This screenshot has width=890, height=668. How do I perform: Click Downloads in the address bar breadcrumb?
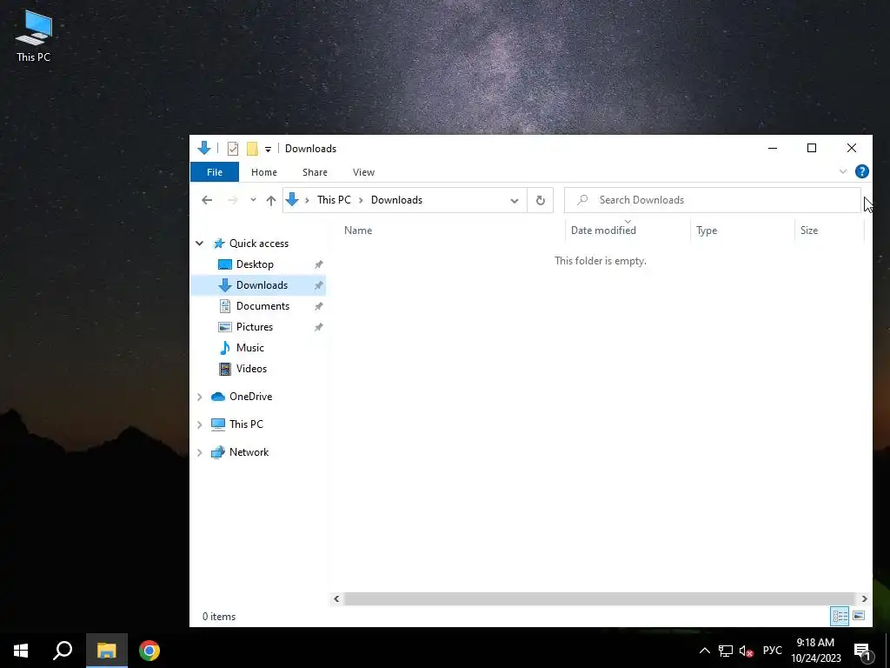[x=396, y=200]
